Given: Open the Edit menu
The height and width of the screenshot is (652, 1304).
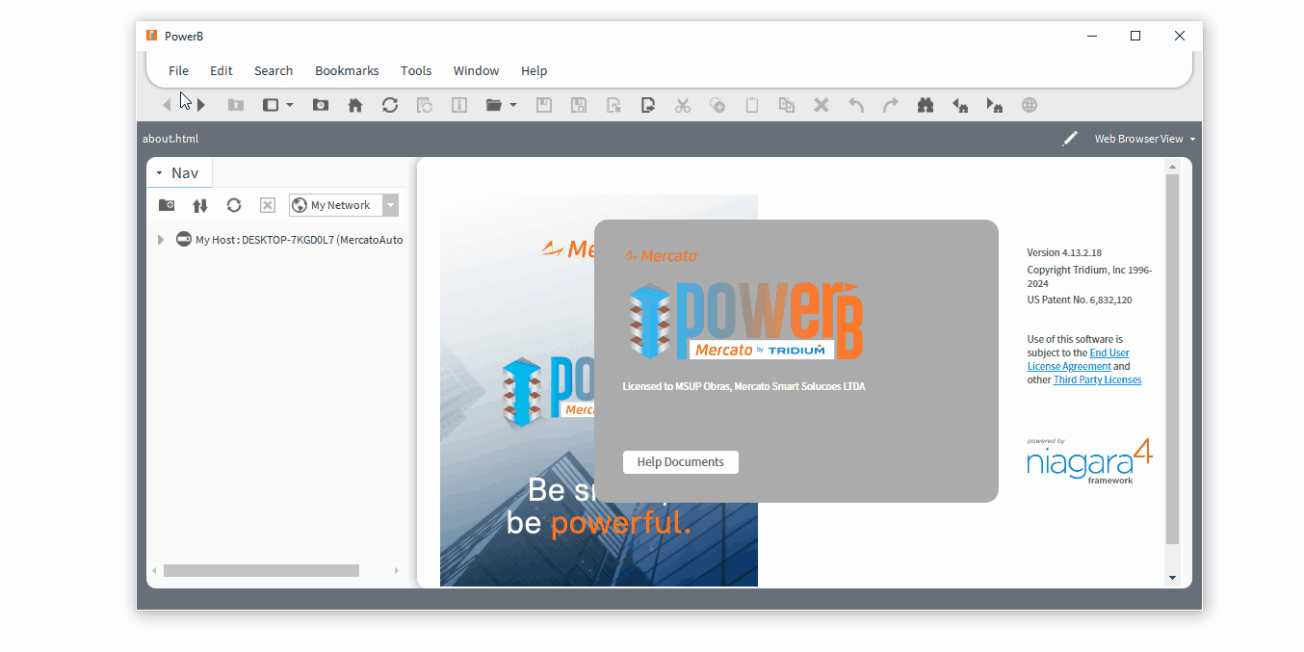Looking at the screenshot, I should 222,70.
